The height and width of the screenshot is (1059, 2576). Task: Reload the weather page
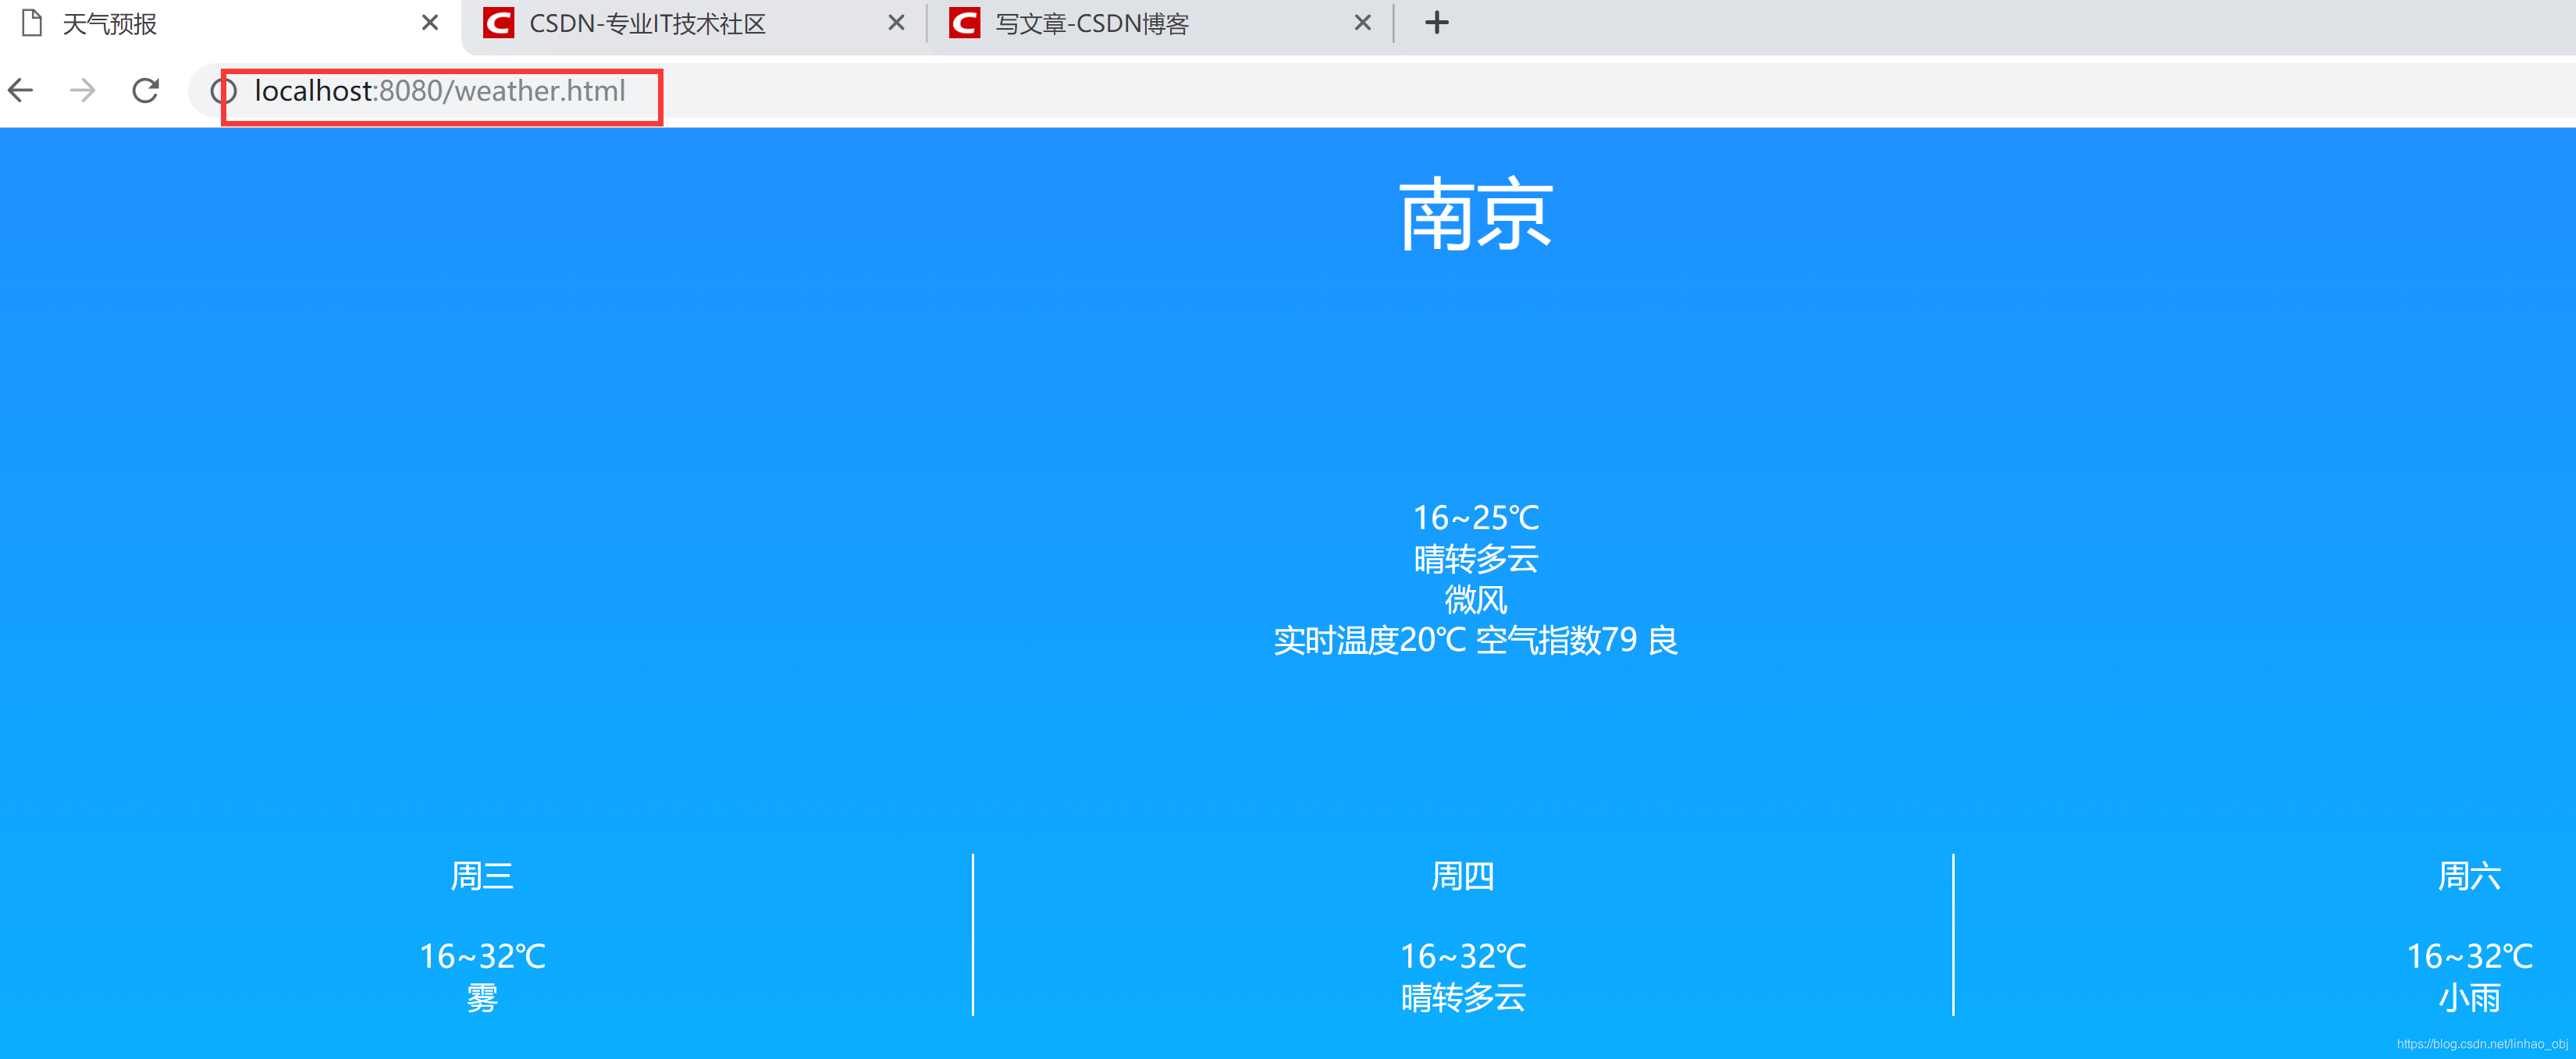click(x=146, y=91)
